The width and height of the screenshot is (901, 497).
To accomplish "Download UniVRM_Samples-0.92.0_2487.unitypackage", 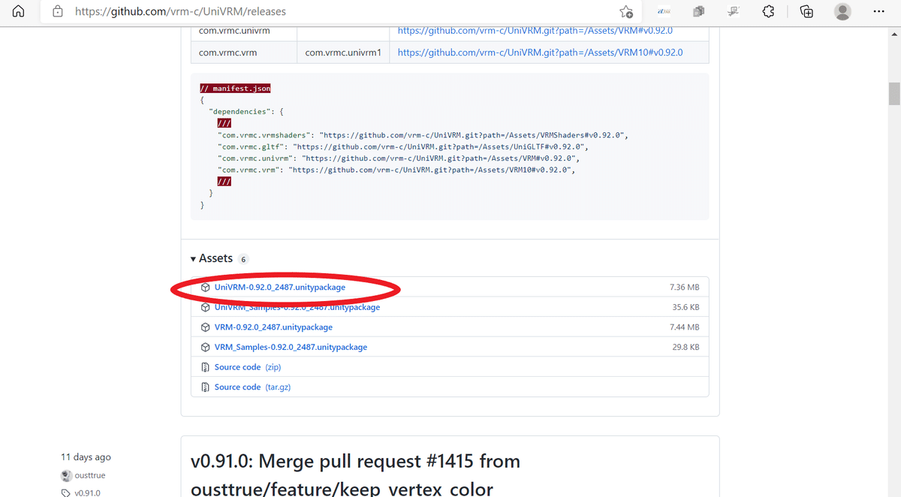I will point(297,307).
